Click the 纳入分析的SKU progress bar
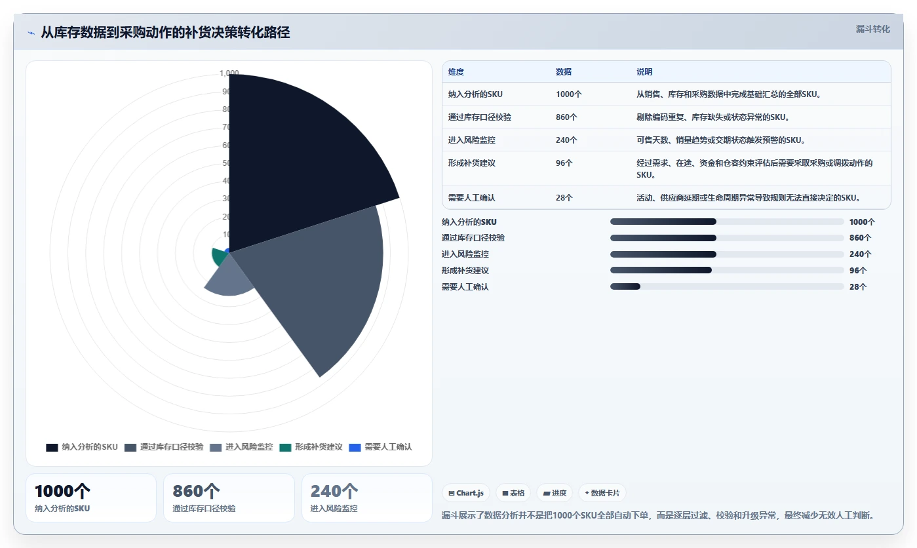This screenshot has width=917, height=548. 727,222
